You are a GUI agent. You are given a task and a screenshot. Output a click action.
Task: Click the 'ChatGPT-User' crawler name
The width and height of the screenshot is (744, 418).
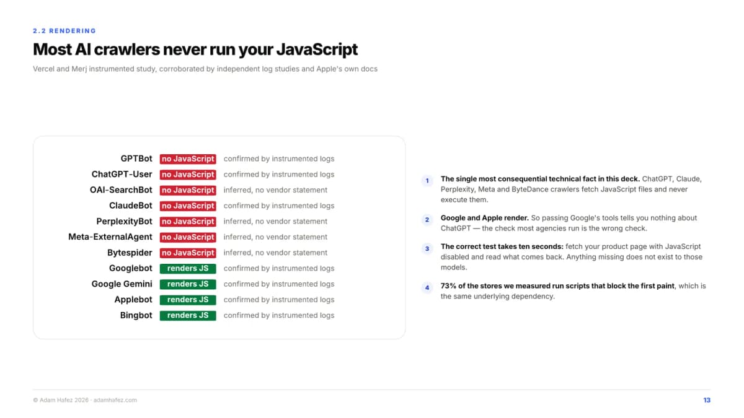[122, 174]
